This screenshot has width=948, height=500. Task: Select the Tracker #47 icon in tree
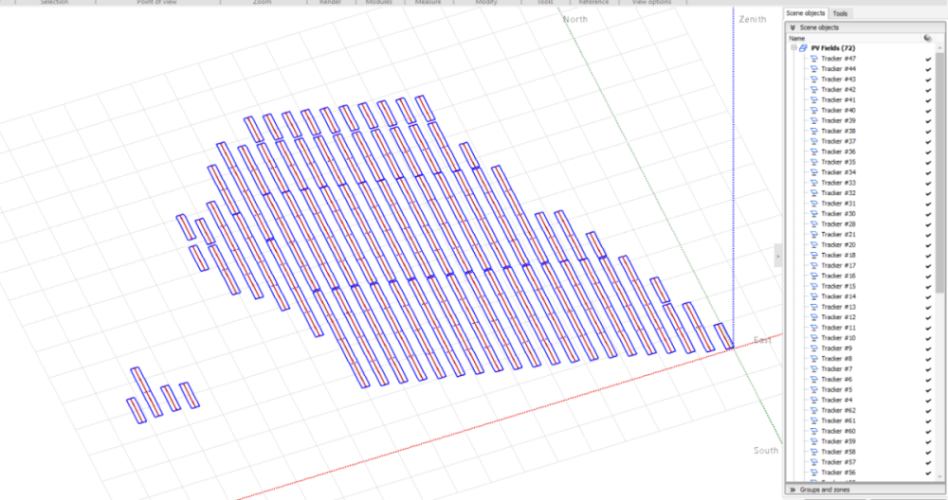click(x=813, y=59)
